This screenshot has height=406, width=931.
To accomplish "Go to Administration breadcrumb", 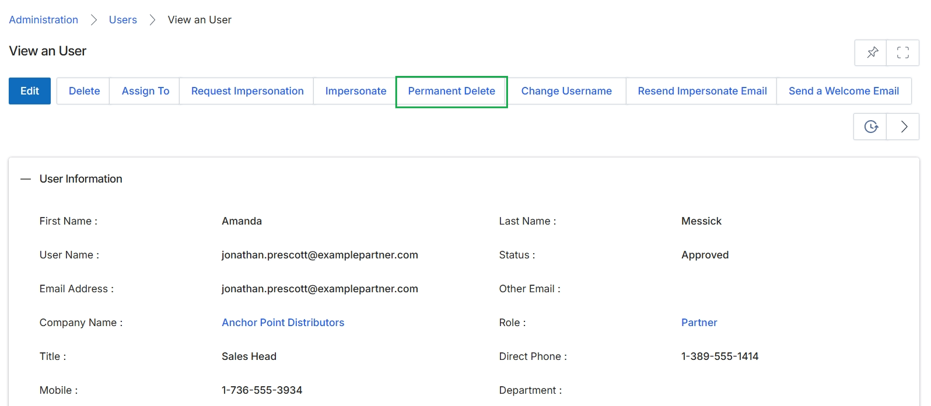I will [x=44, y=20].
